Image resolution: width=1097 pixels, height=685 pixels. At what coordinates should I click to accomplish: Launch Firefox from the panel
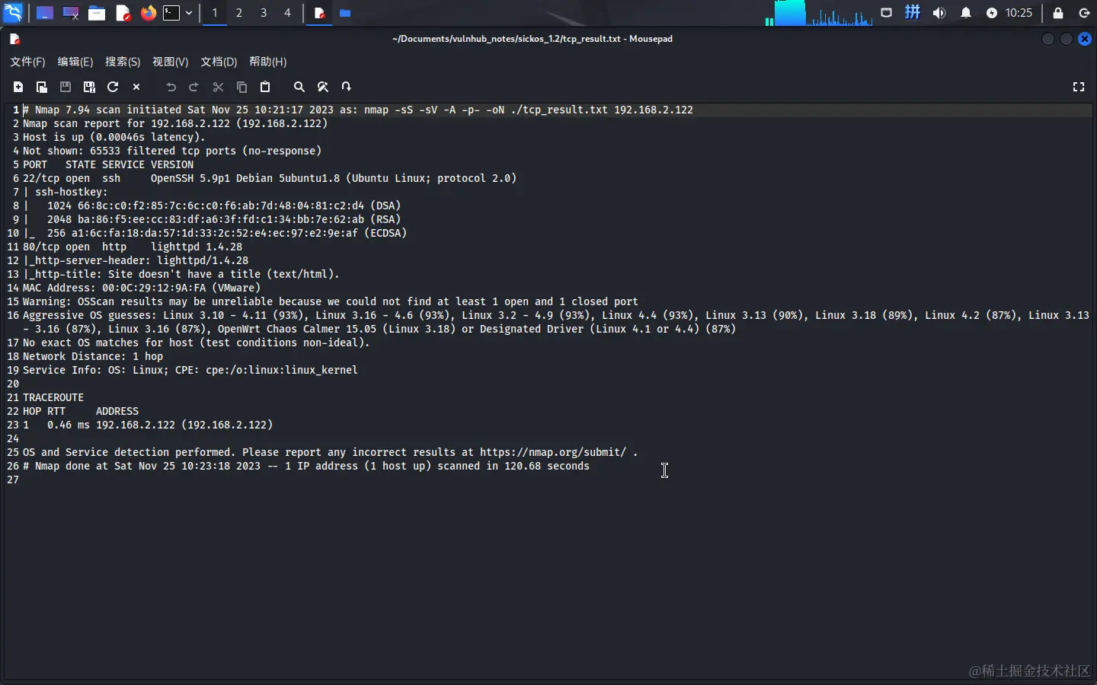149,13
